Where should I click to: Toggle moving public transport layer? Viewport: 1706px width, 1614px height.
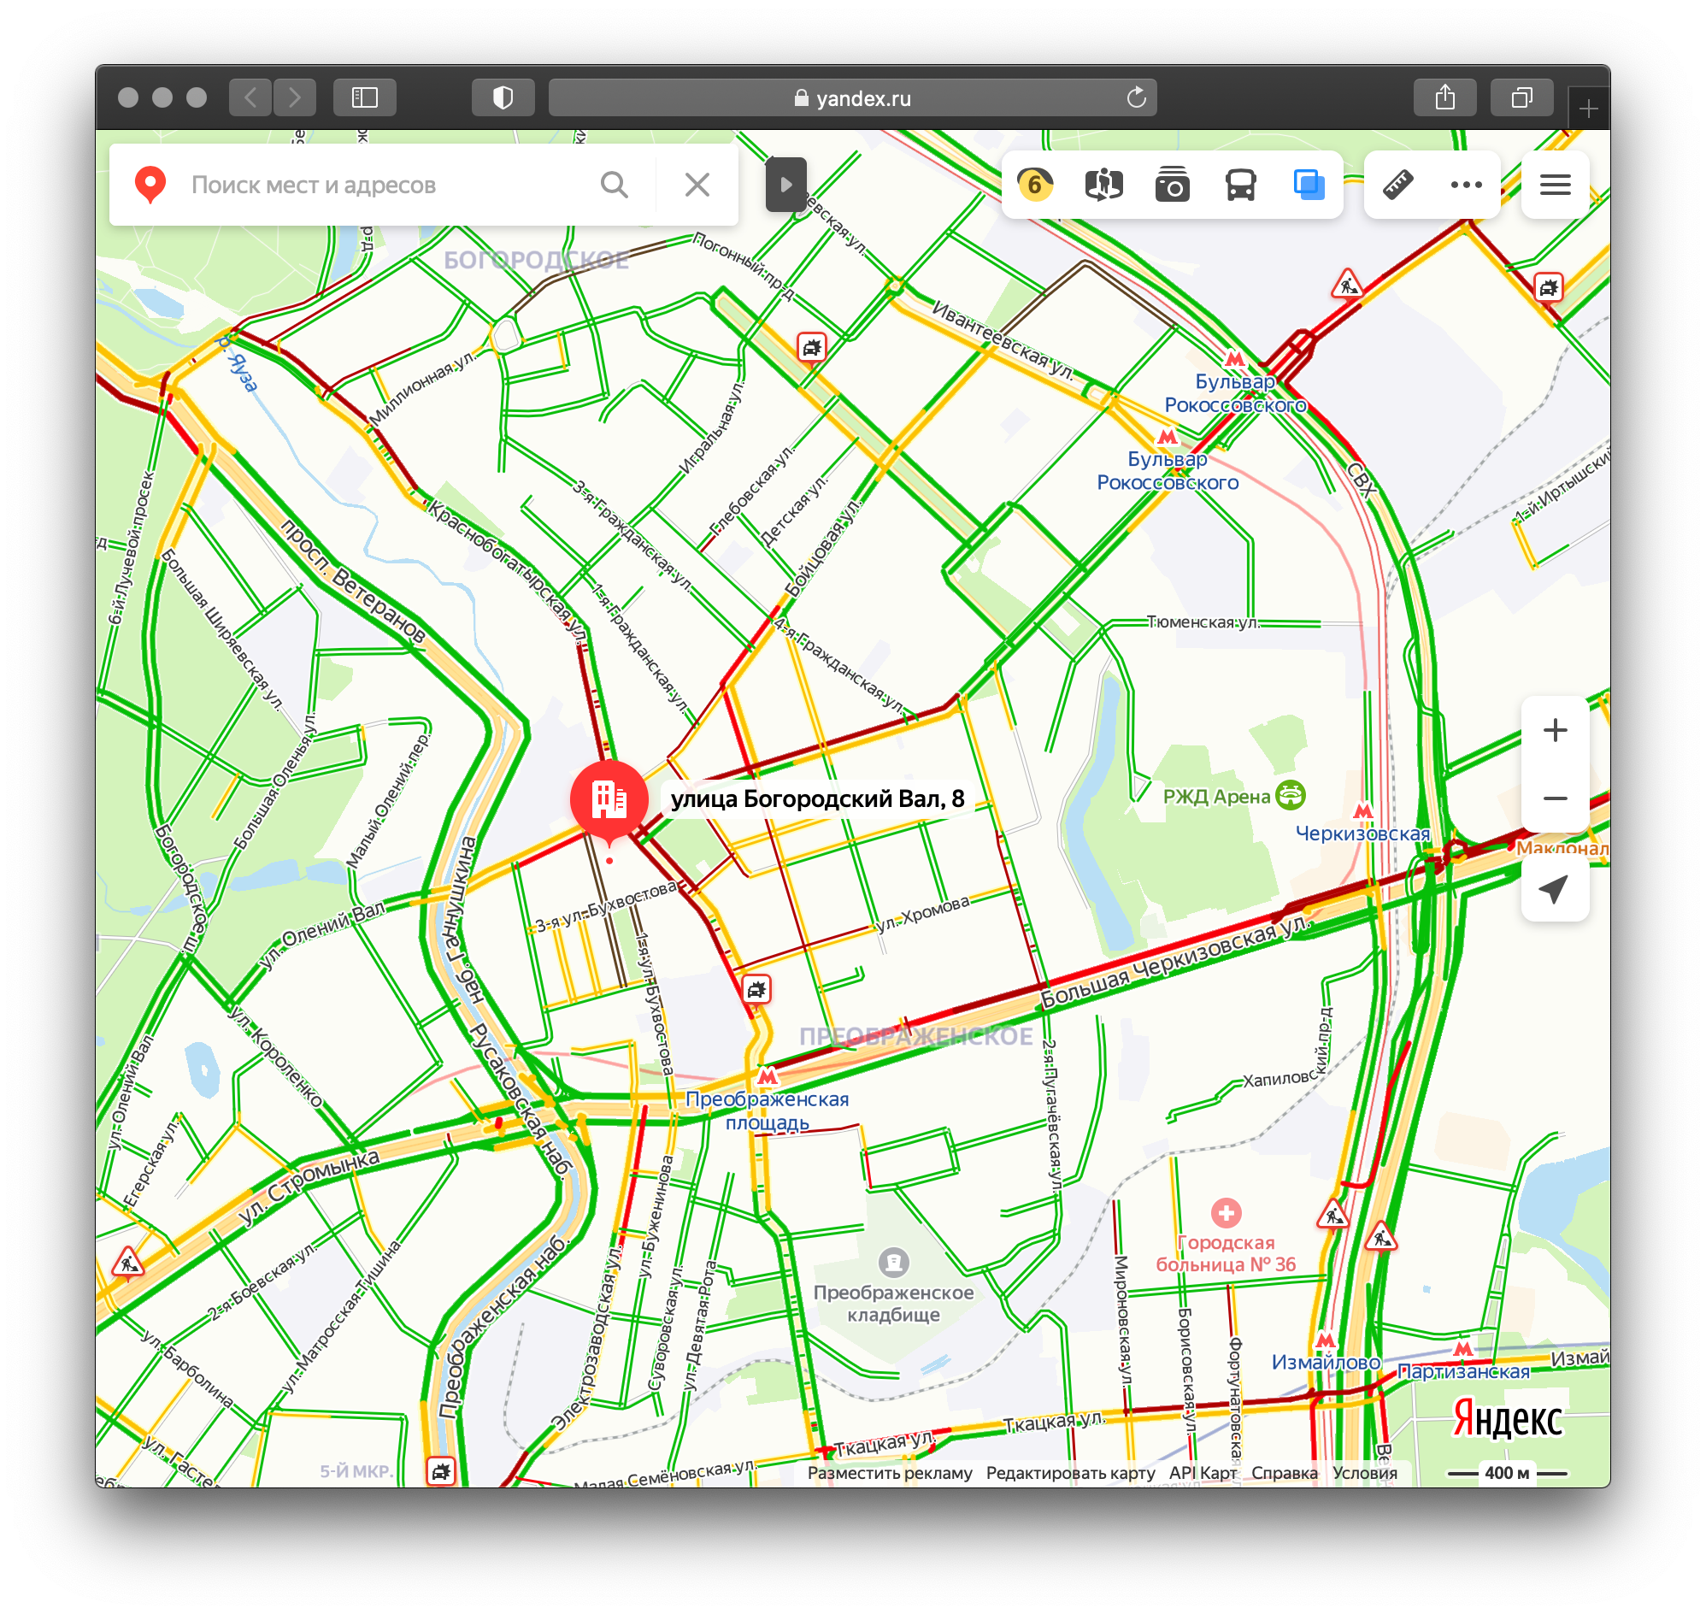pyautogui.click(x=1240, y=185)
